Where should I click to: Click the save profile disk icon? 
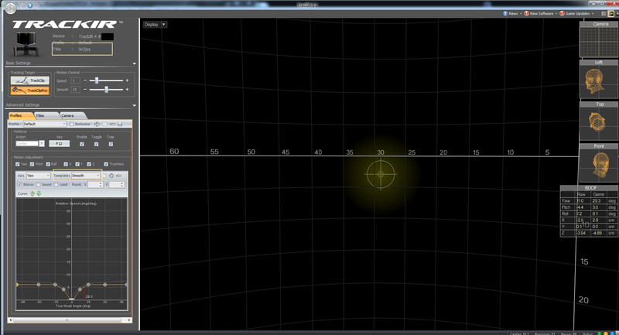120,124
